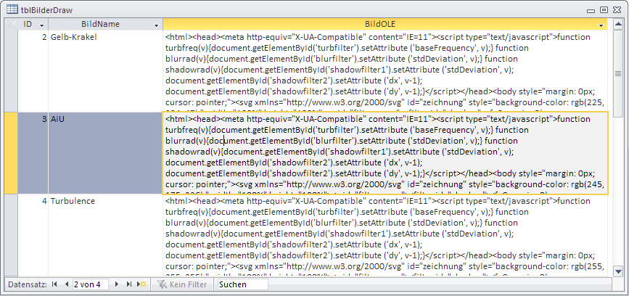
Task: Select the BildName column header
Action: click(105, 25)
